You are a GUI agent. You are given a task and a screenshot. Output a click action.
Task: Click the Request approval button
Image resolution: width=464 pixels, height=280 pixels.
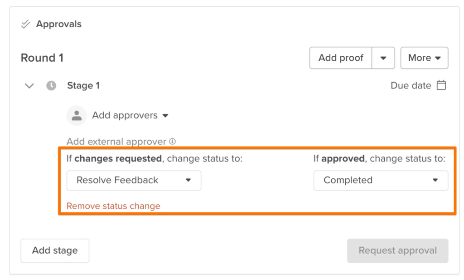tap(397, 251)
